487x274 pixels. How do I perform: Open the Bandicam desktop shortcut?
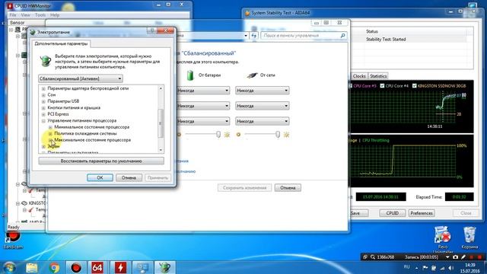(x=13, y=240)
